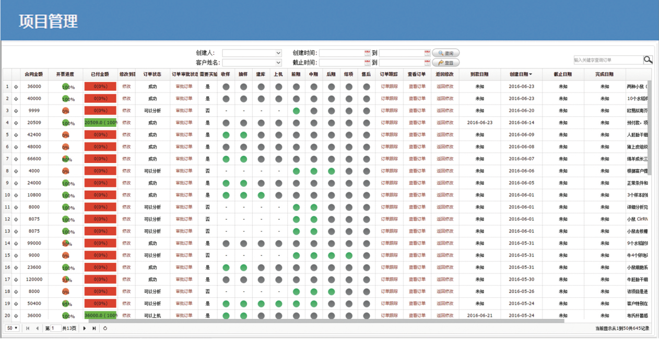Refresh the table with the reload icon
The width and height of the screenshot is (659, 339).
tap(105, 329)
